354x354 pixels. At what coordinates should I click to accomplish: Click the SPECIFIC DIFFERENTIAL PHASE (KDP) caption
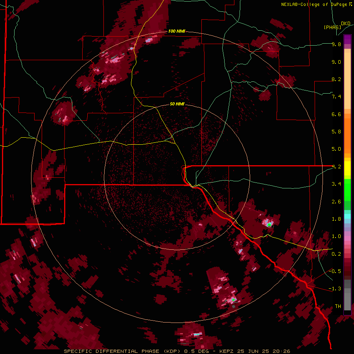[x=123, y=351]
